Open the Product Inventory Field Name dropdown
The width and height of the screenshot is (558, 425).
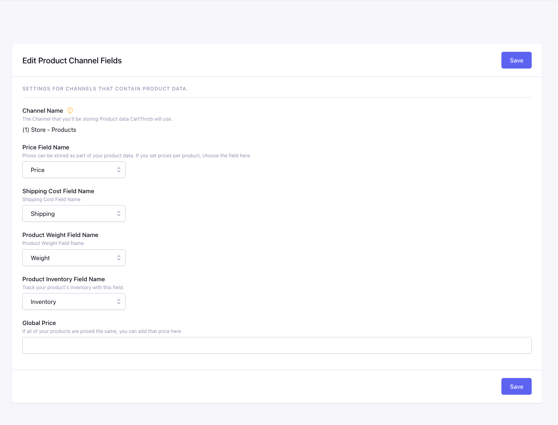tap(74, 302)
